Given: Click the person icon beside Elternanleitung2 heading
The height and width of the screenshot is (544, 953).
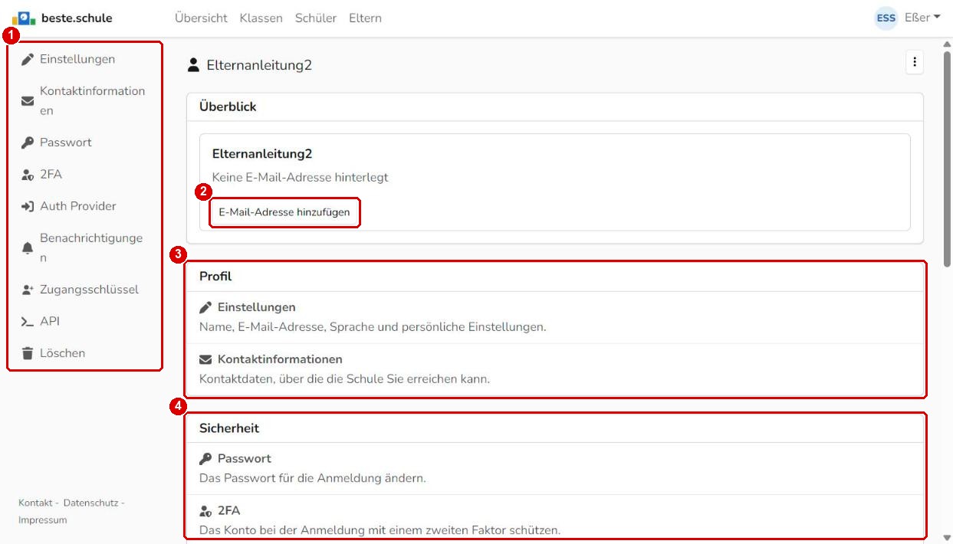Looking at the screenshot, I should (193, 66).
